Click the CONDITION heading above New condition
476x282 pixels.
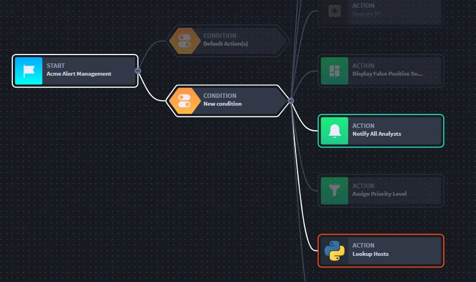(x=220, y=96)
